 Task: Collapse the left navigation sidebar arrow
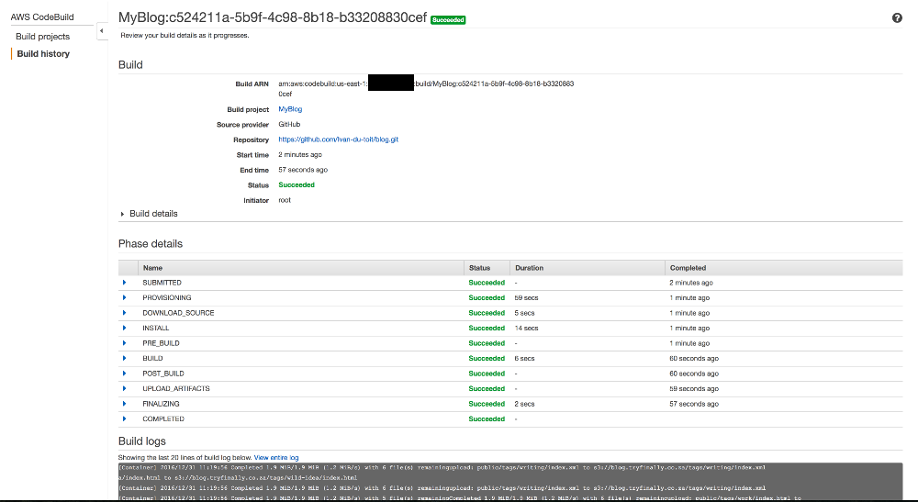coord(102,31)
